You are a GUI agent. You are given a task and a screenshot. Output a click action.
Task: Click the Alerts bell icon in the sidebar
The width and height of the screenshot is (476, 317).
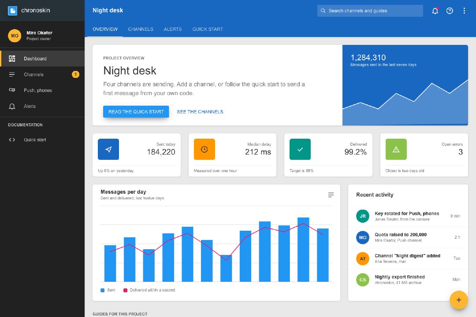point(12,106)
